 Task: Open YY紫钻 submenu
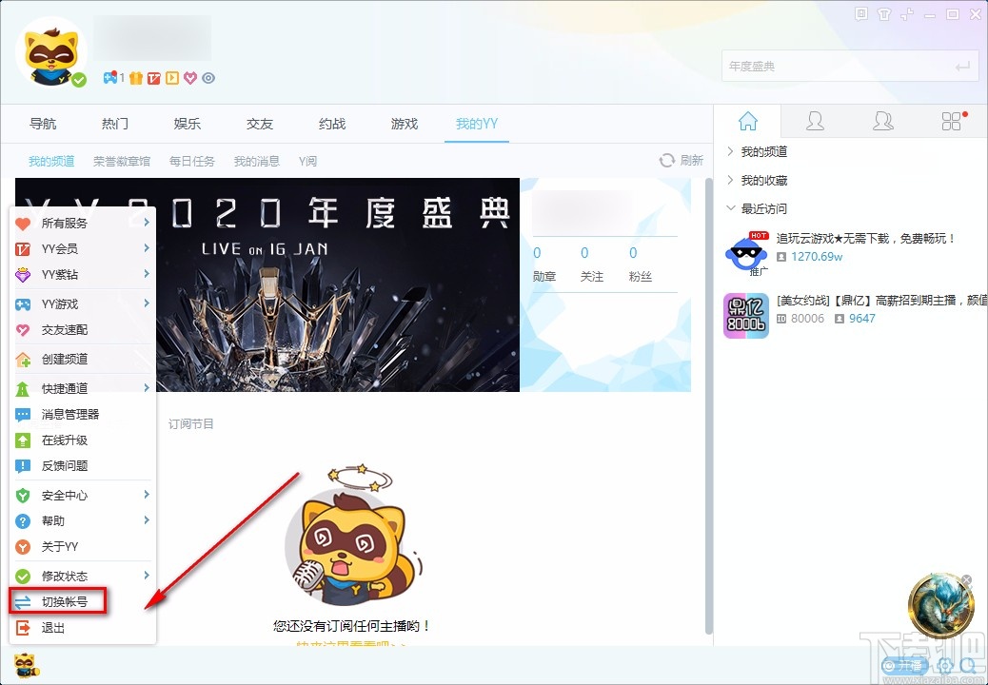pos(83,275)
